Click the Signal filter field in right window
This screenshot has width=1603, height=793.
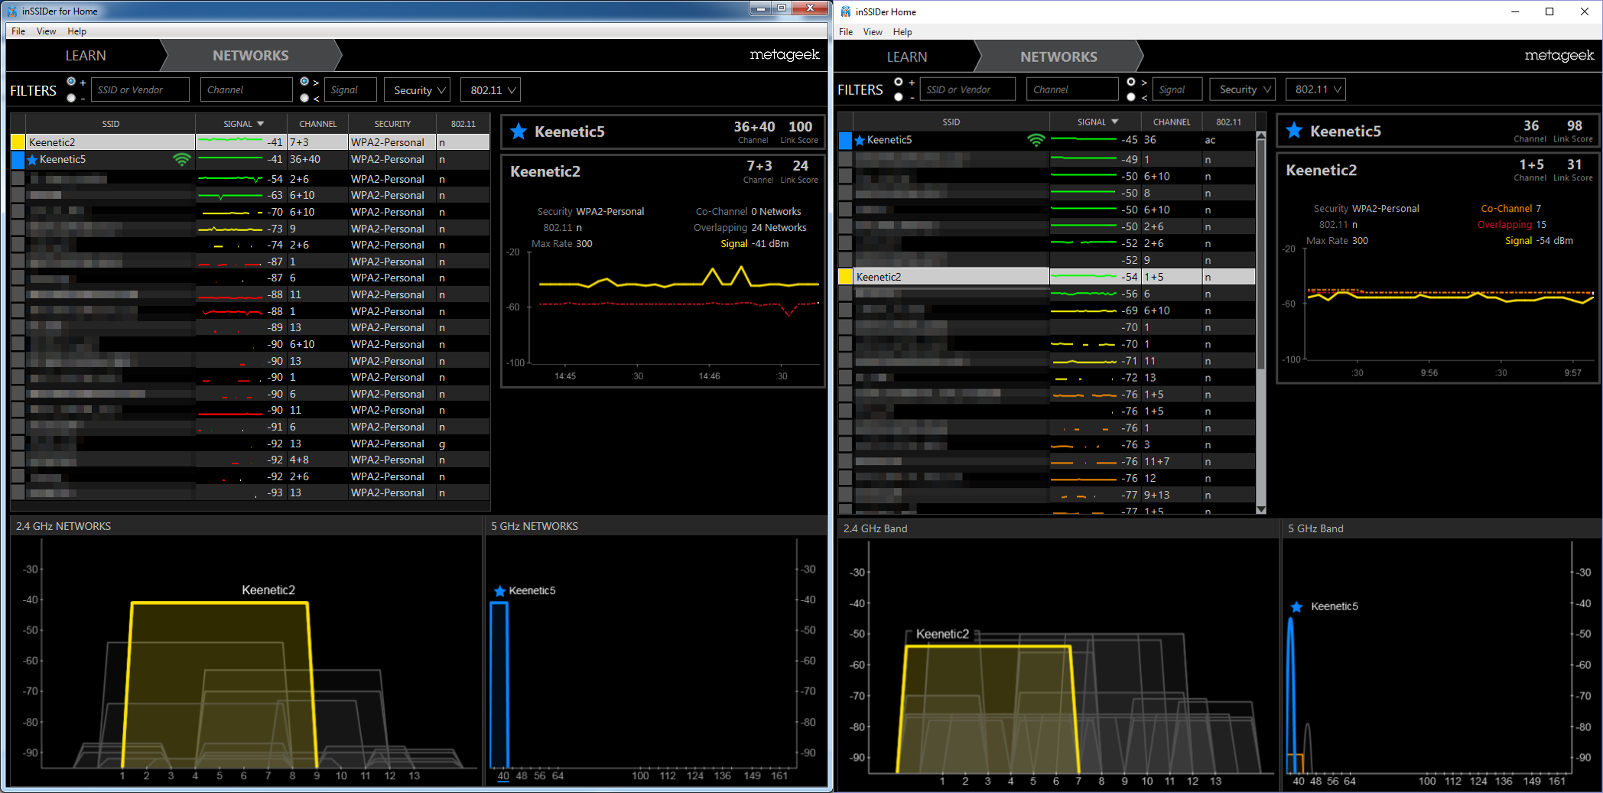click(x=1176, y=89)
